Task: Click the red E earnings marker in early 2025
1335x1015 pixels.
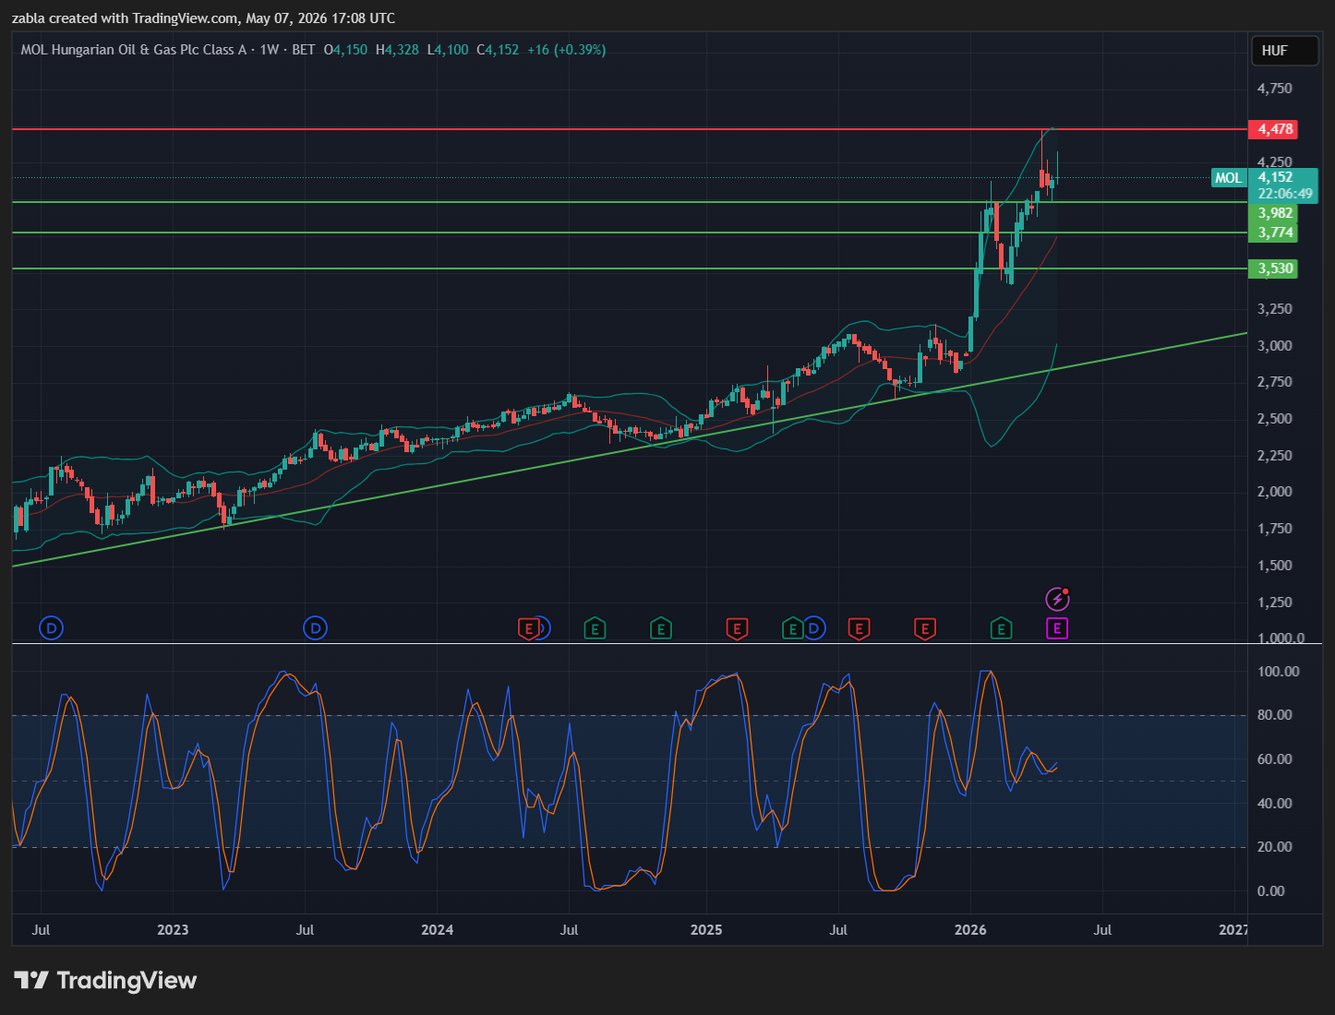Action: pyautogui.click(x=736, y=629)
